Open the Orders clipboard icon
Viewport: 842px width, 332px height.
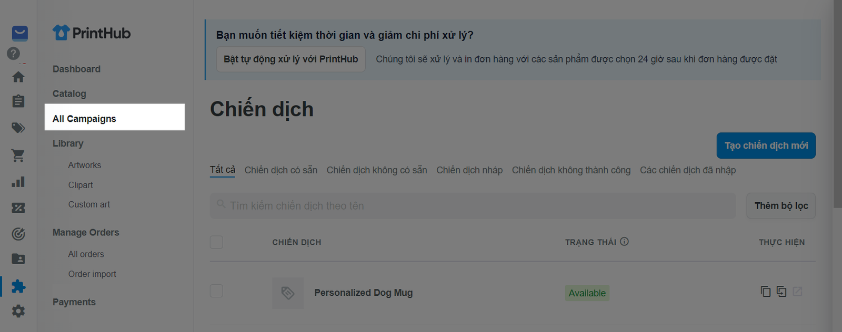pyautogui.click(x=18, y=101)
